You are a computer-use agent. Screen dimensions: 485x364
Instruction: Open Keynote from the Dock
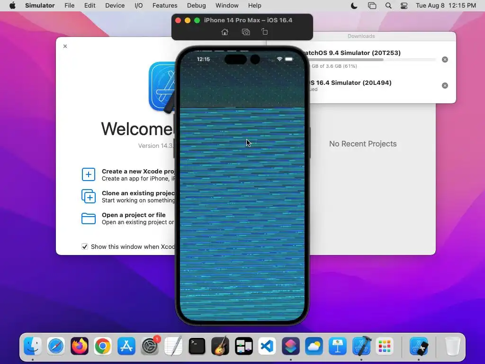pos(337,346)
